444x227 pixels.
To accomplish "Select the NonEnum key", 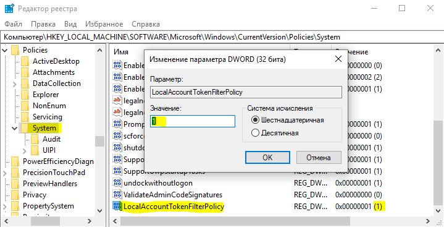I will [x=49, y=106].
